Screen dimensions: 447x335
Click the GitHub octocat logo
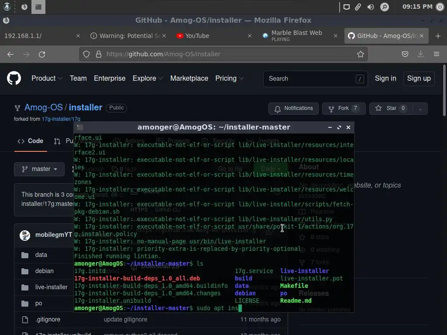click(14, 79)
